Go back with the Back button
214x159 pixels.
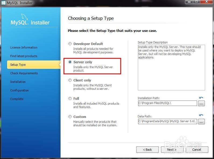click(148, 150)
